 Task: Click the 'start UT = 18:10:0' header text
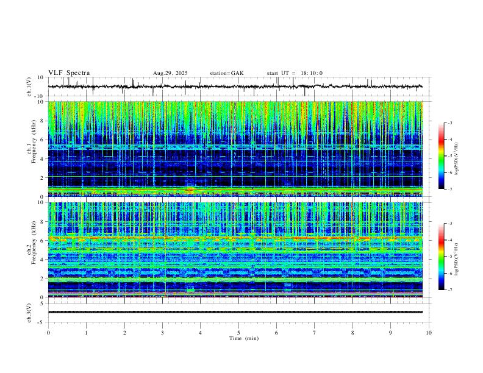(295, 73)
